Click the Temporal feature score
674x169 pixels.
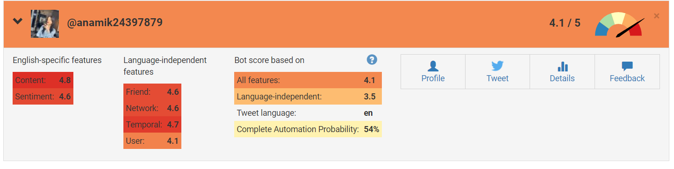pyautogui.click(x=152, y=125)
